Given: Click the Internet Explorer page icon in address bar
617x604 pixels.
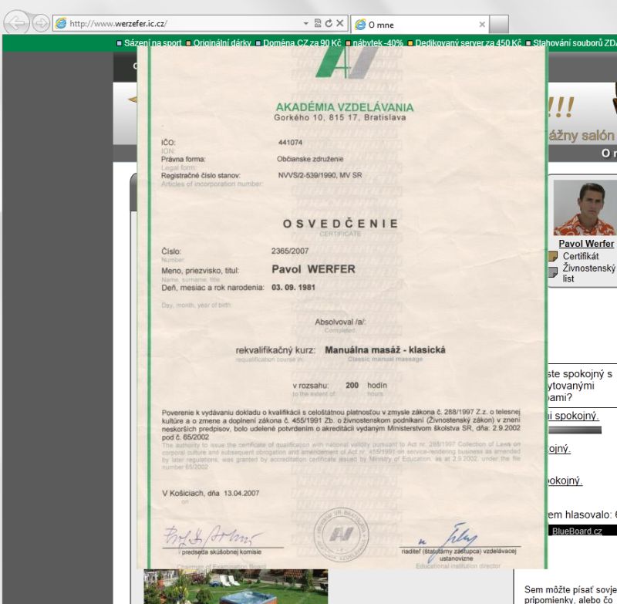Looking at the screenshot, I should (x=61, y=23).
